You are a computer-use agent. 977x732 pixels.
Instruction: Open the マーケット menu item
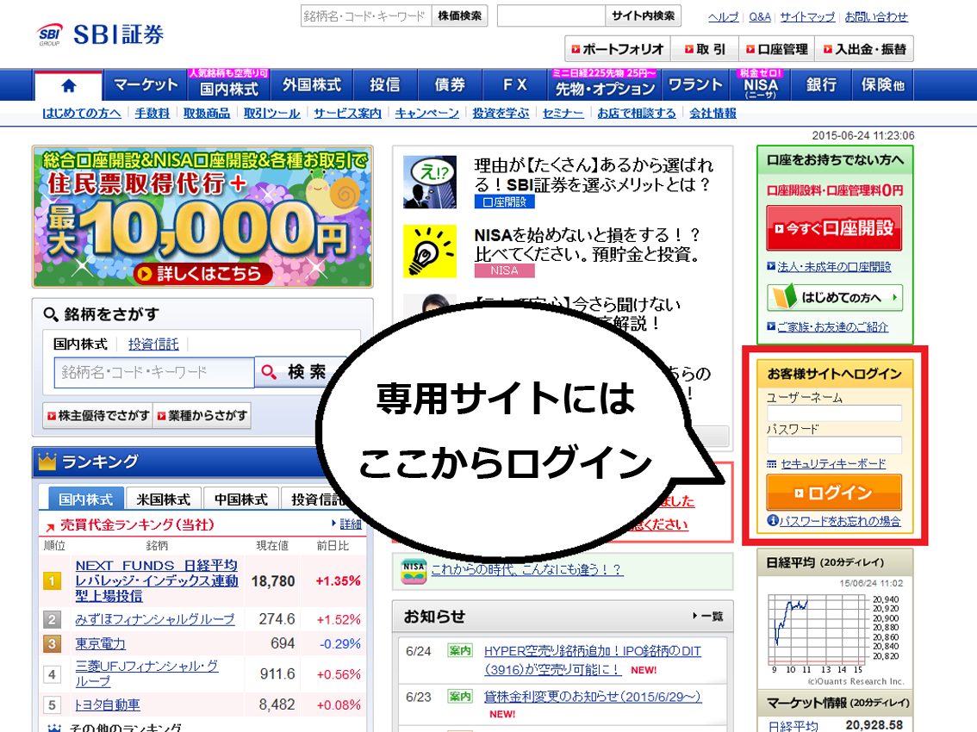coord(146,85)
